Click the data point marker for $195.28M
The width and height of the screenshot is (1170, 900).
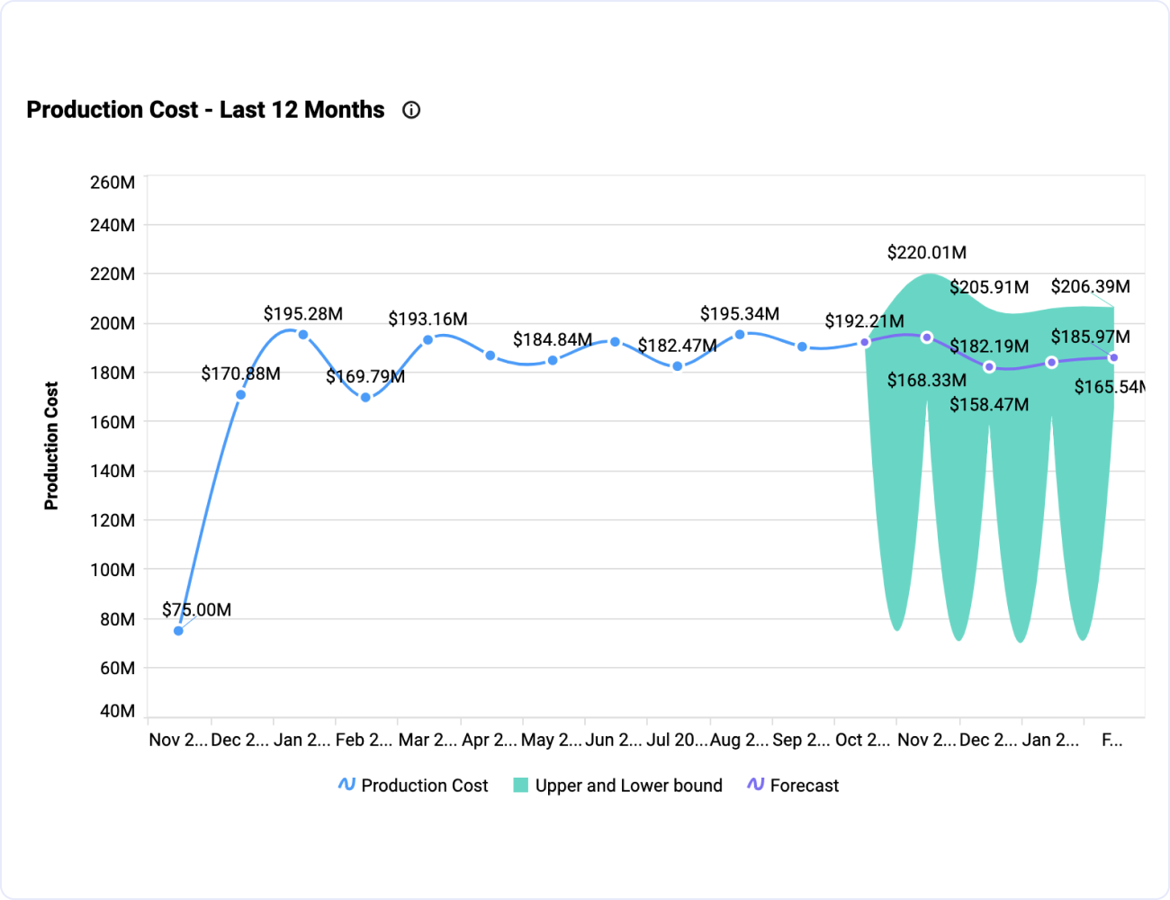tap(303, 335)
